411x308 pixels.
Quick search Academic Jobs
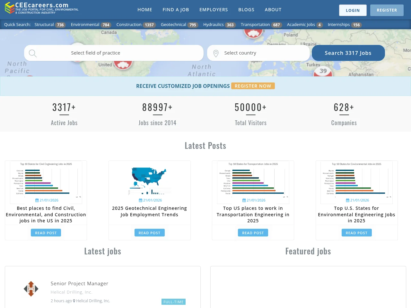coord(304,25)
